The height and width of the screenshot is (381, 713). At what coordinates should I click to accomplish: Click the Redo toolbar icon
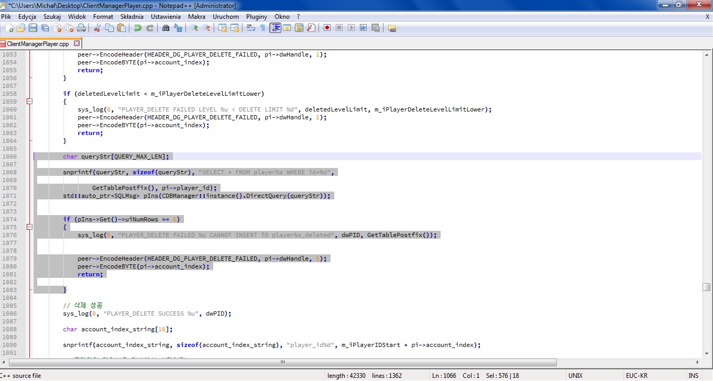click(150, 28)
